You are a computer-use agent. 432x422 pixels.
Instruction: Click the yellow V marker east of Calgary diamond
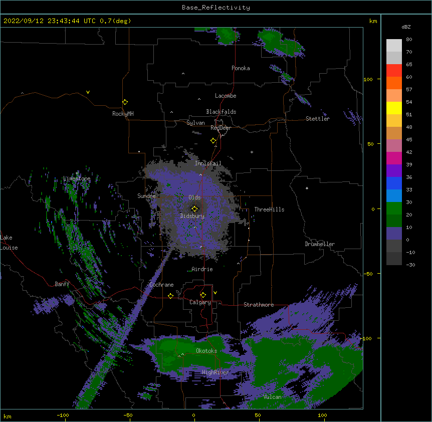(x=215, y=293)
